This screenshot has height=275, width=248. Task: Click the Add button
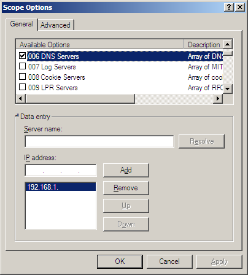126,170
